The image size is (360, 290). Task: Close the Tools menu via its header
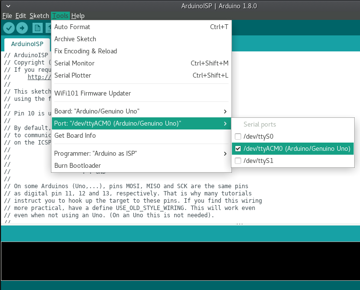60,16
